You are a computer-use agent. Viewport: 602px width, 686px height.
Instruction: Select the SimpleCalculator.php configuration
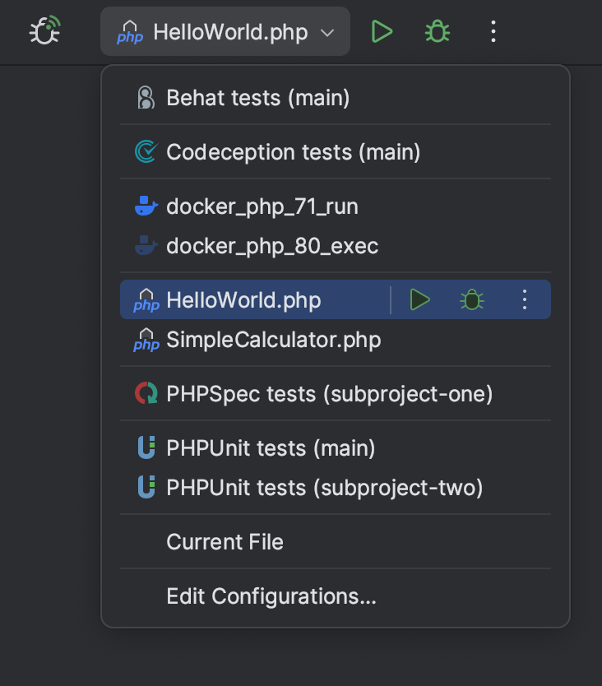coord(273,340)
